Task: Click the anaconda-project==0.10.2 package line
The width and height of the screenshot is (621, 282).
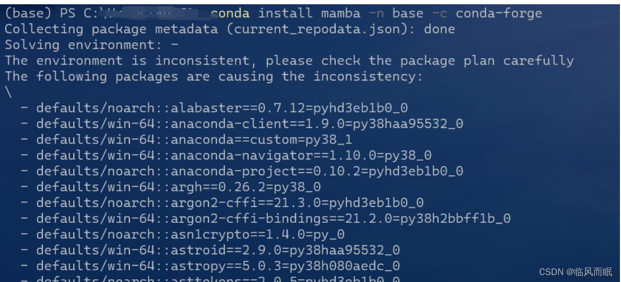Action: (242, 172)
